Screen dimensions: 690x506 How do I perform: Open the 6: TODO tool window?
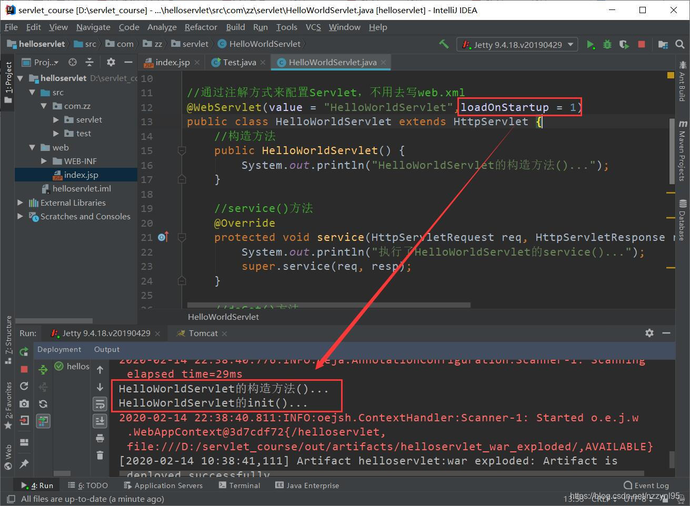coord(88,485)
